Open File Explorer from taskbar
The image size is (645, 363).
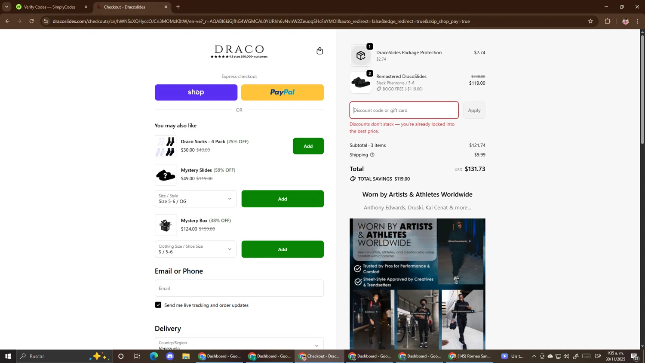186,356
